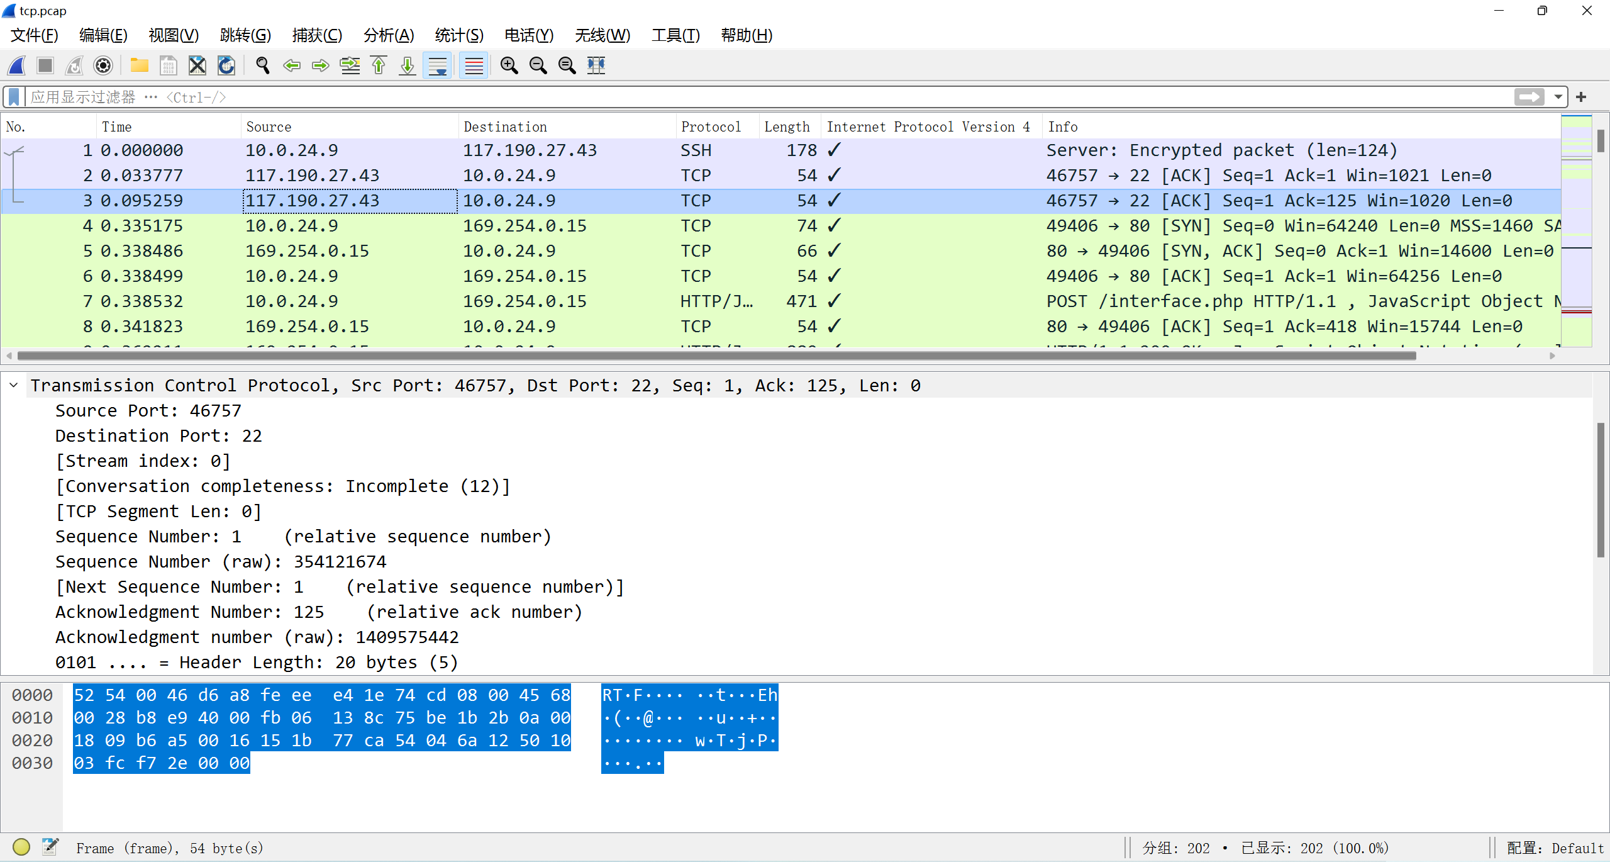Collapse Transmission Control Protocol tree
The image size is (1610, 862).
click(x=14, y=385)
